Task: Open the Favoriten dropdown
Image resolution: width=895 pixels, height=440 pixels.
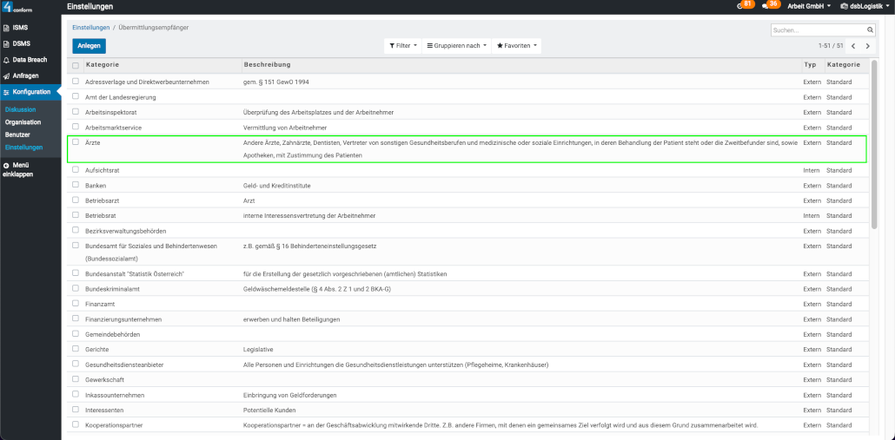Action: point(517,45)
